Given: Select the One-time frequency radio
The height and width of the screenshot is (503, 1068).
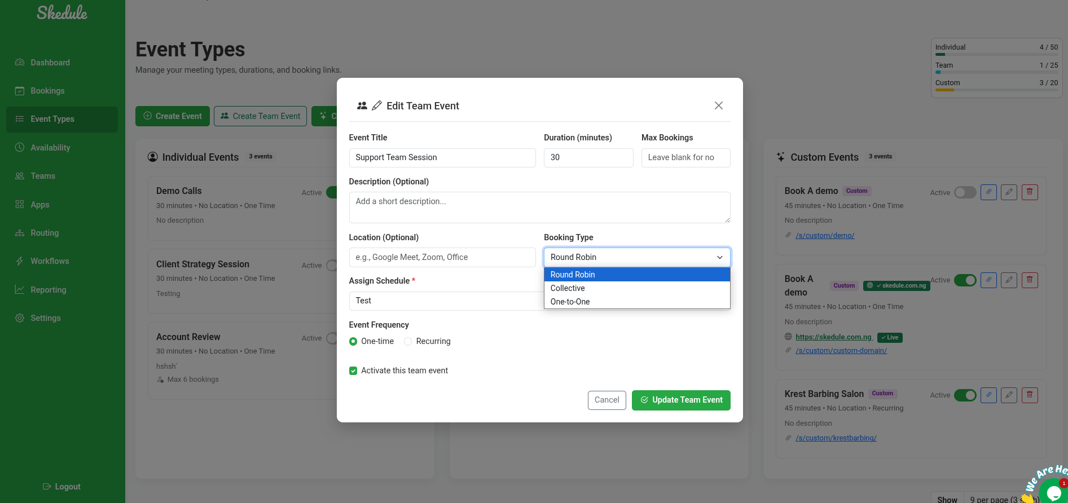Looking at the screenshot, I should (x=353, y=341).
